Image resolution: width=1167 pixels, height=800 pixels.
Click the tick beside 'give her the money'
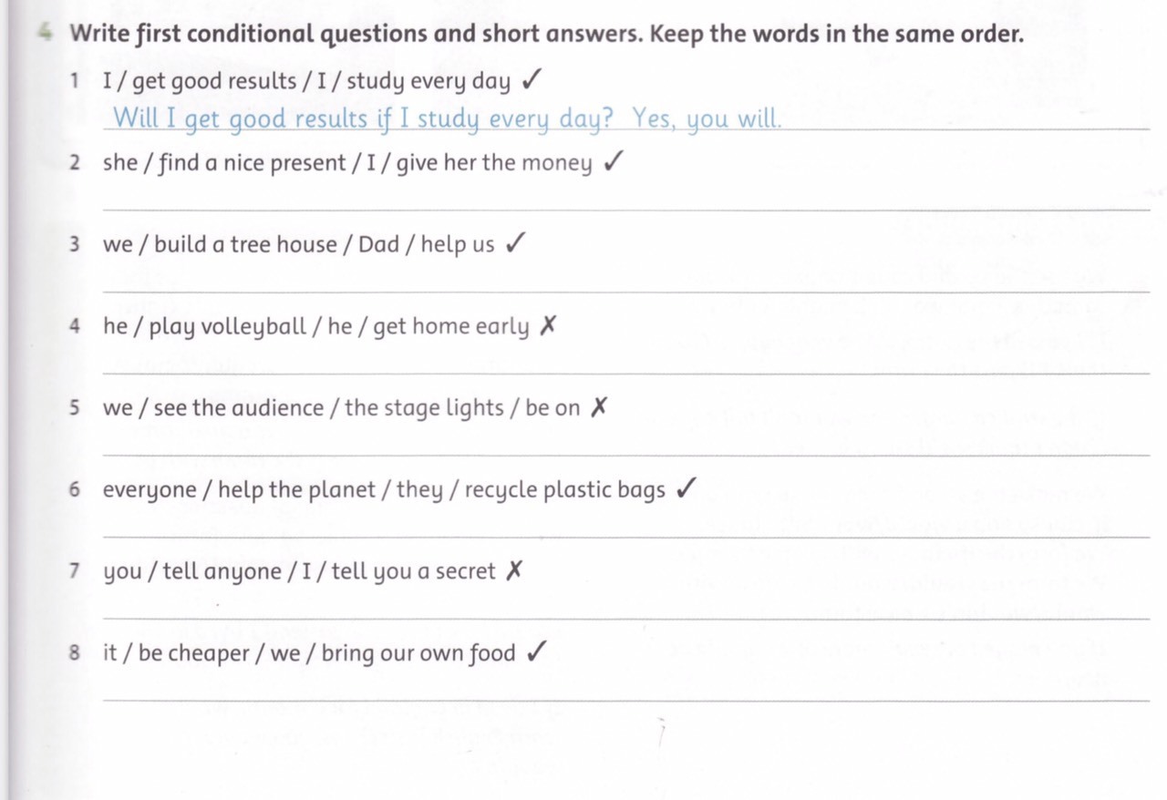point(614,162)
